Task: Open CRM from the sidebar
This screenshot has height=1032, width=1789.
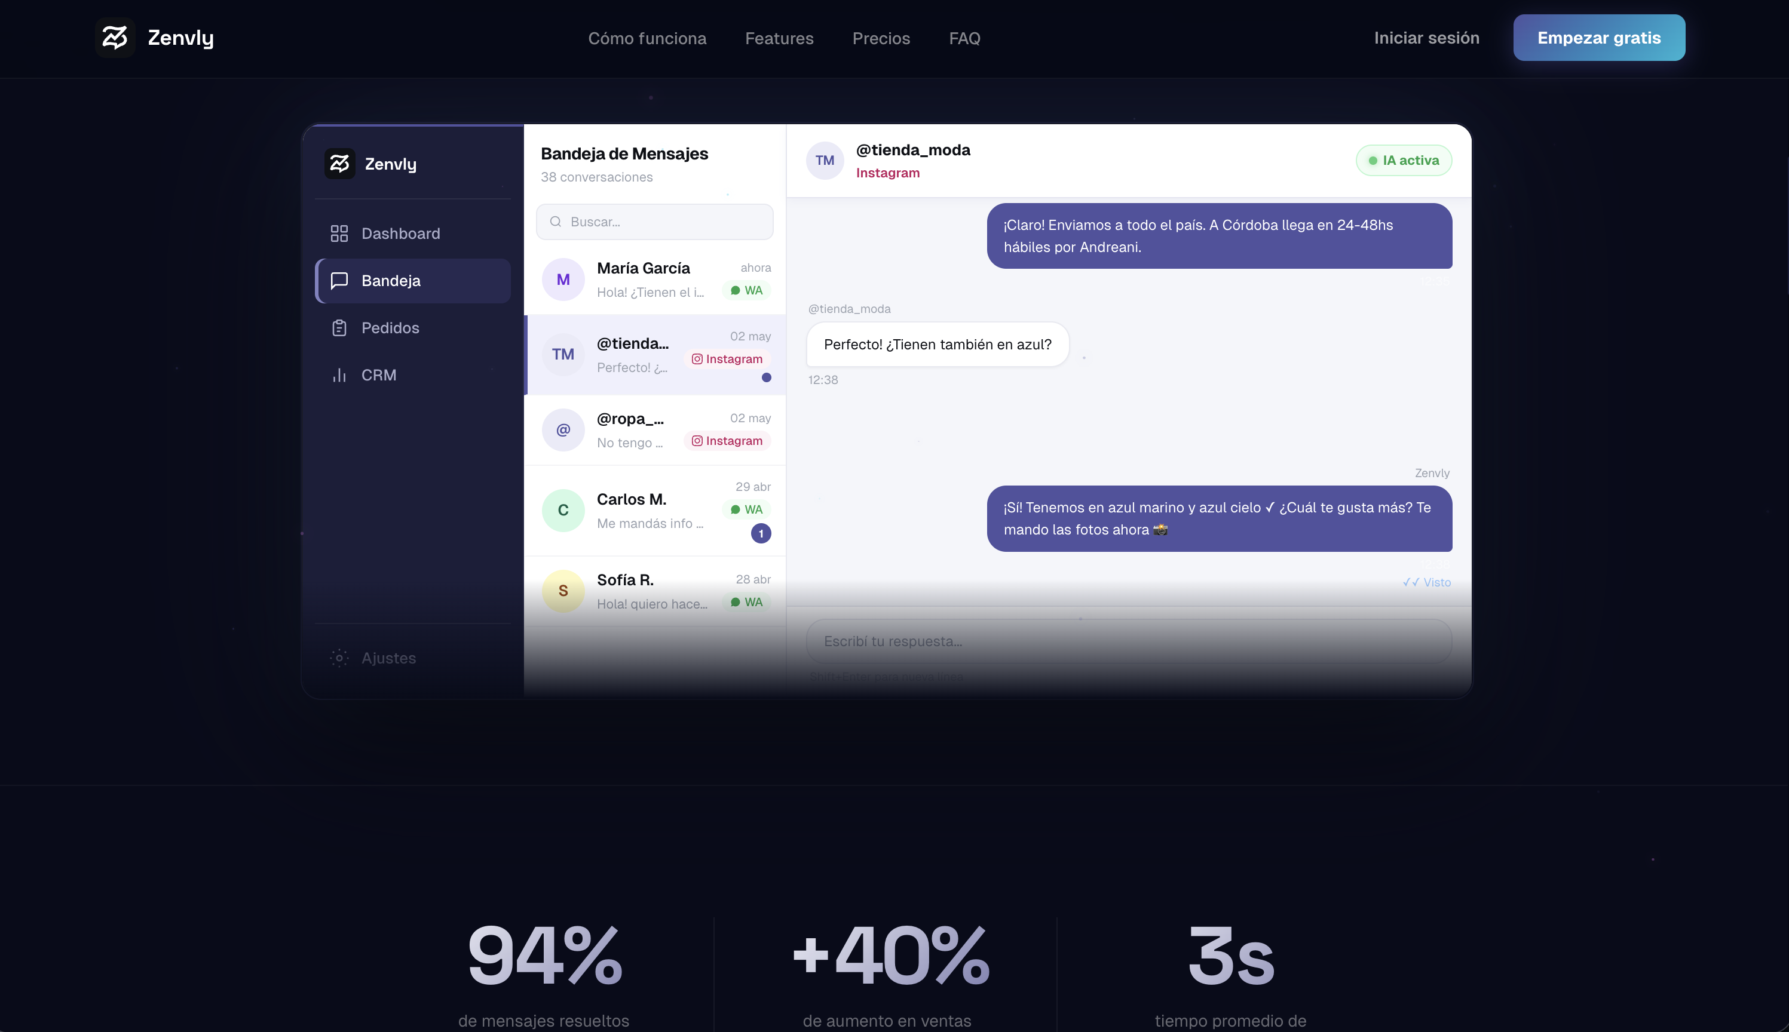Action: click(413, 375)
